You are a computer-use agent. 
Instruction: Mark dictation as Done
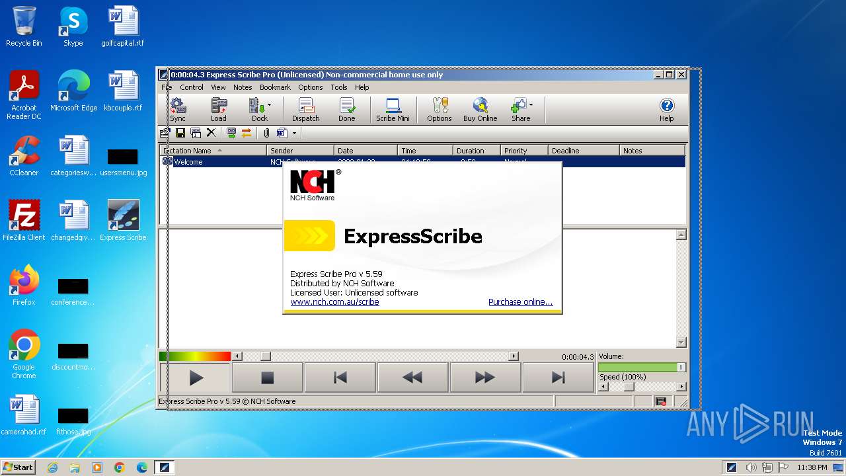347,110
